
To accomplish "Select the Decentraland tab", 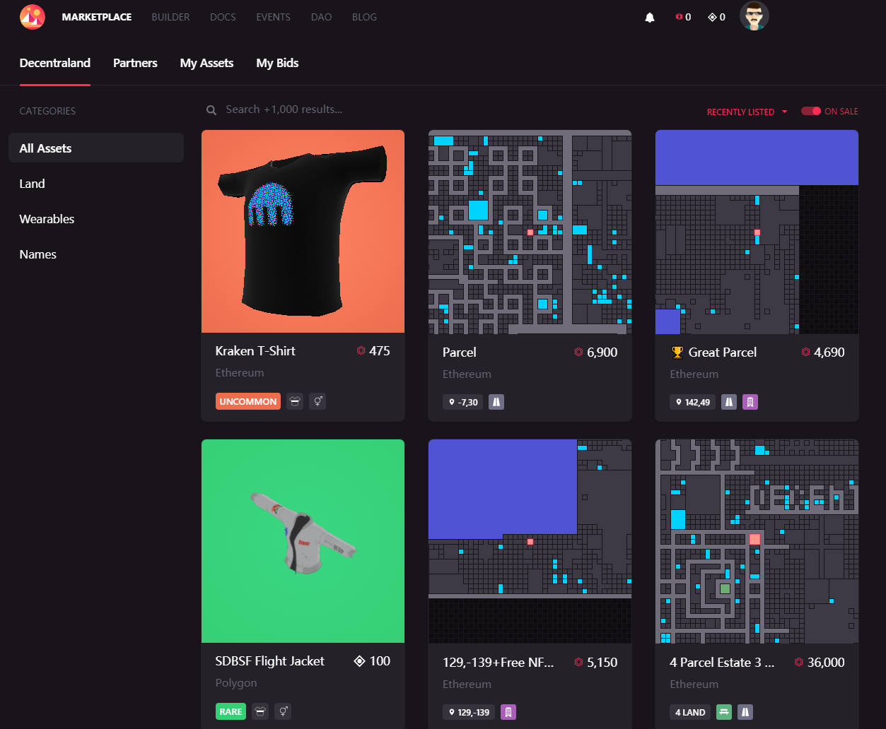I will click(x=55, y=63).
